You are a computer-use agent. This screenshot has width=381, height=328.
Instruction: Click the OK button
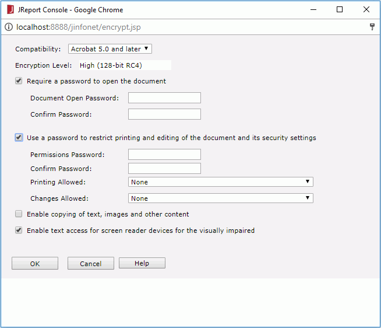pos(35,263)
